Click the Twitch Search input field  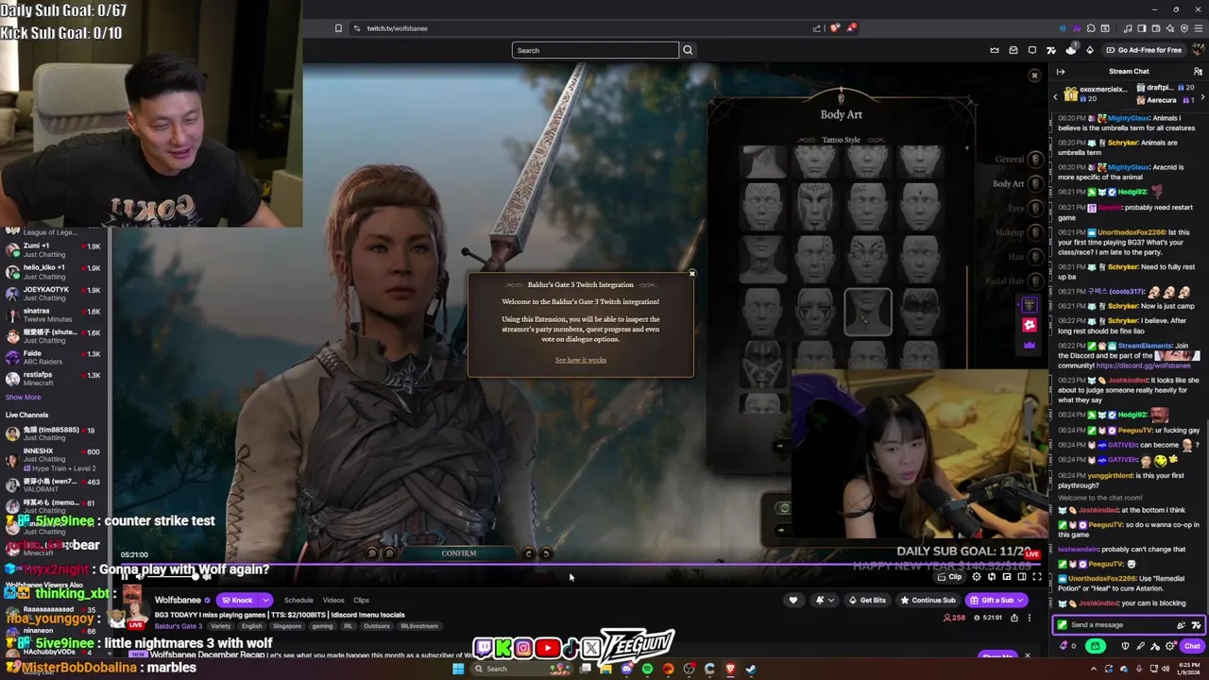tap(595, 50)
